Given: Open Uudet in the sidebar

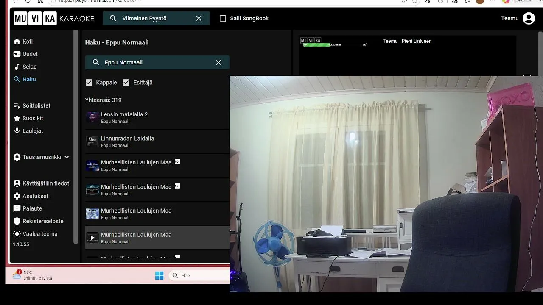Looking at the screenshot, I should [25, 54].
